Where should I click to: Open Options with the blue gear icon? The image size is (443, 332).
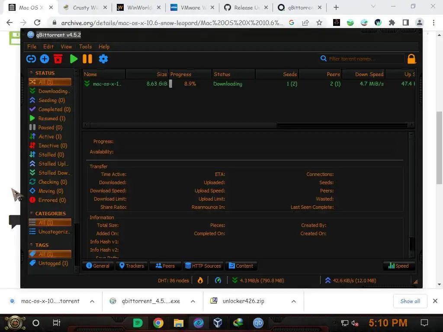click(103, 59)
